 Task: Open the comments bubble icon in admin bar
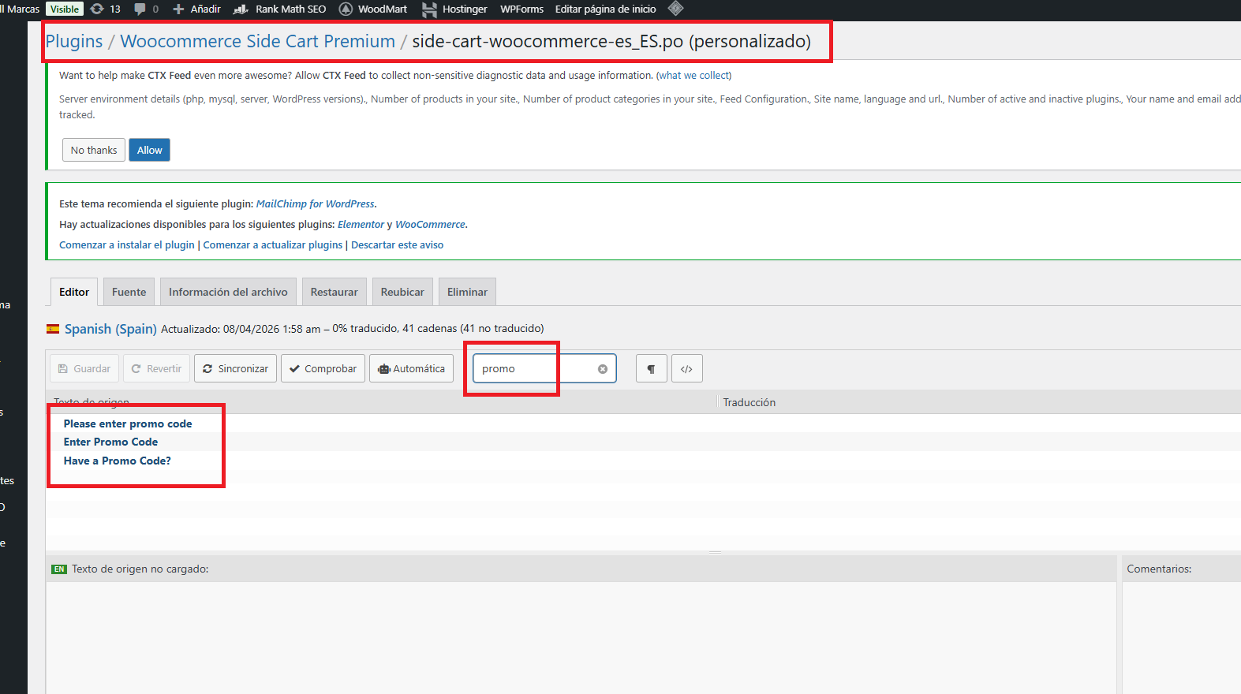tap(146, 9)
